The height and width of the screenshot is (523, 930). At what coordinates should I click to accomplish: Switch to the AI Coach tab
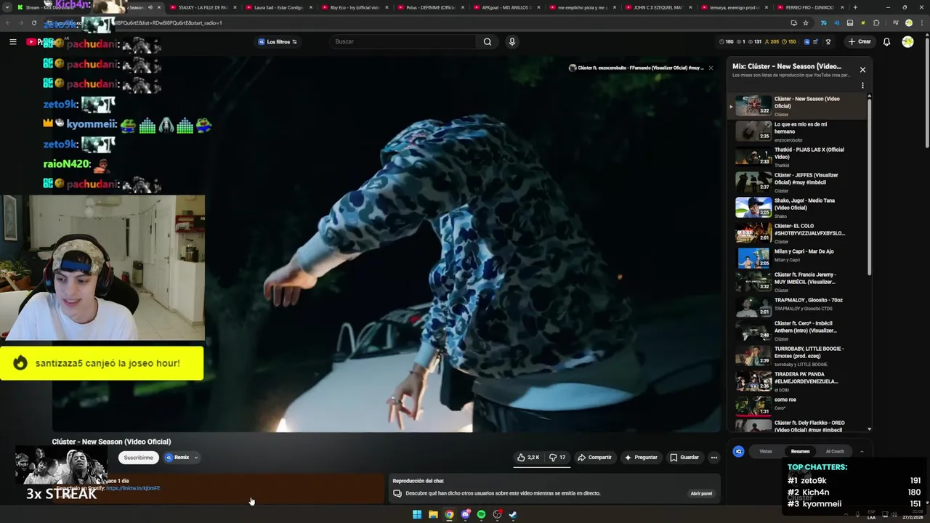click(835, 451)
